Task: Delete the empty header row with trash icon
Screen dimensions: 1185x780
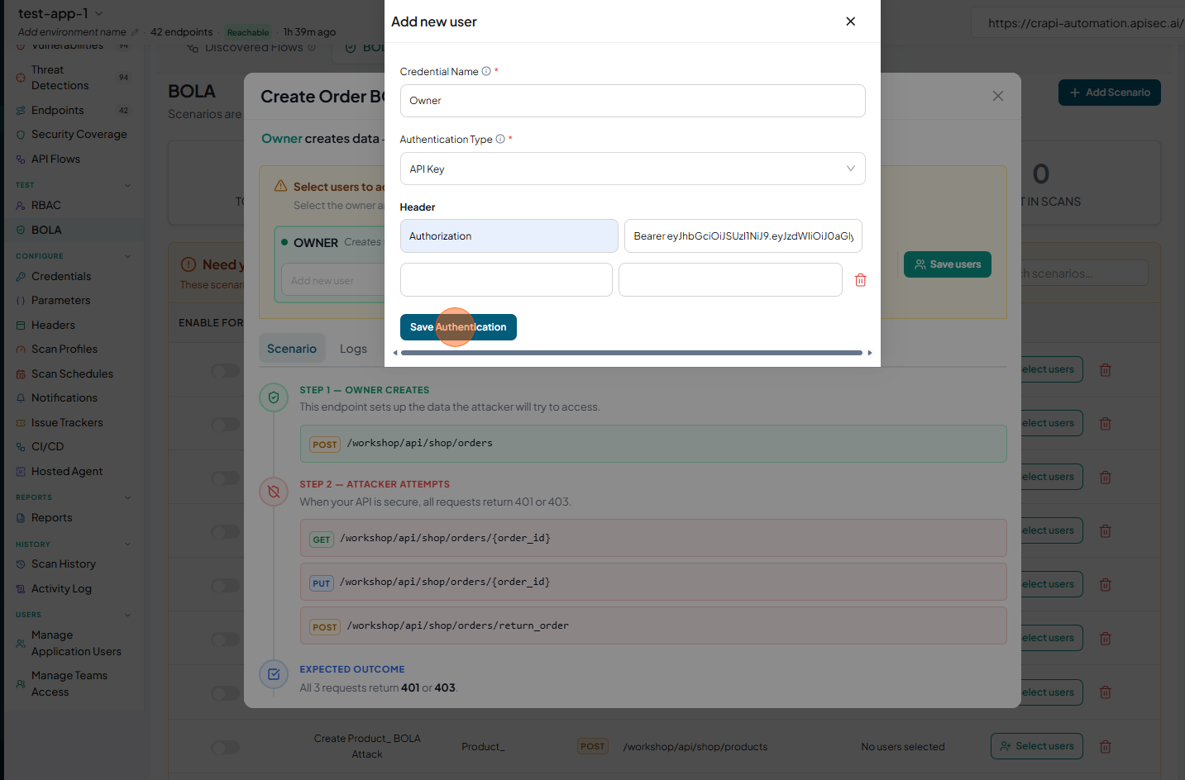Action: point(860,280)
